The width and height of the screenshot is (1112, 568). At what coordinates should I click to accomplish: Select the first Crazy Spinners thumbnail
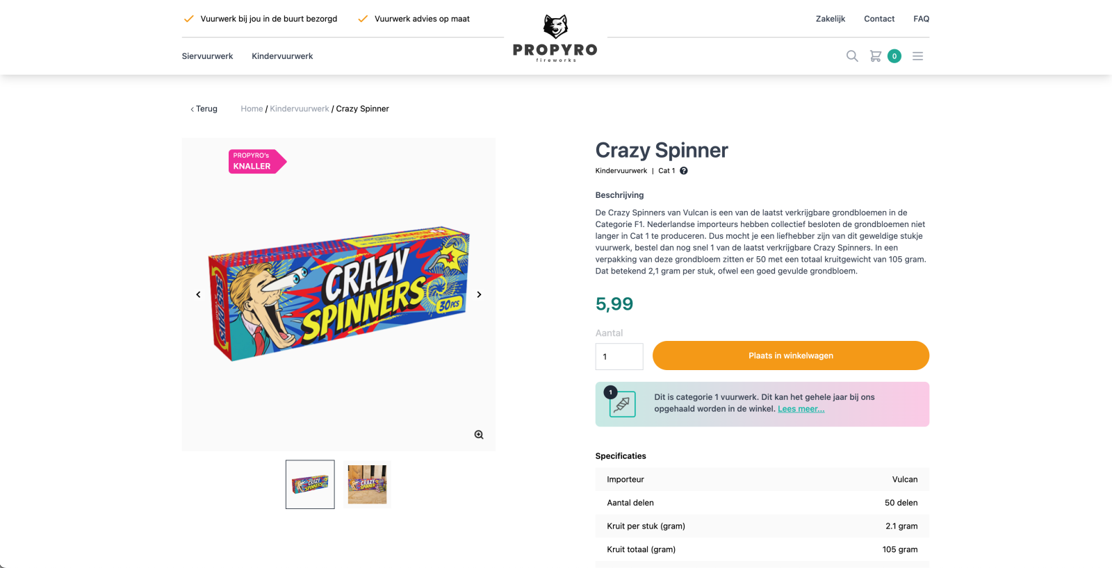(x=310, y=485)
